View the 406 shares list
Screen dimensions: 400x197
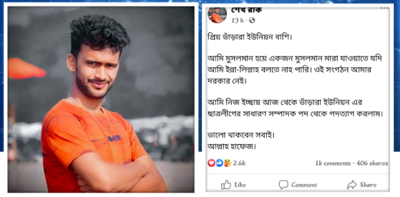point(372,163)
